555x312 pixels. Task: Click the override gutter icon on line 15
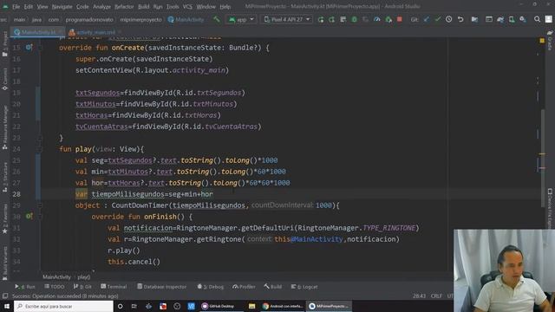point(29,47)
